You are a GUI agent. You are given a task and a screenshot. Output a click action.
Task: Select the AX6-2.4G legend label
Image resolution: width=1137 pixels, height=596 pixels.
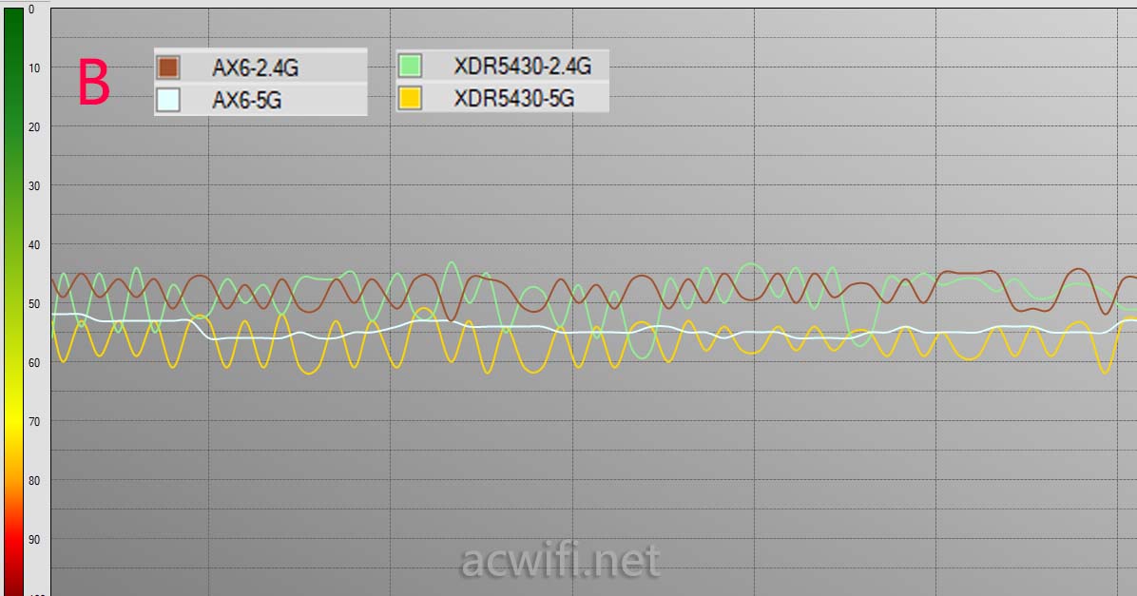tap(256, 67)
